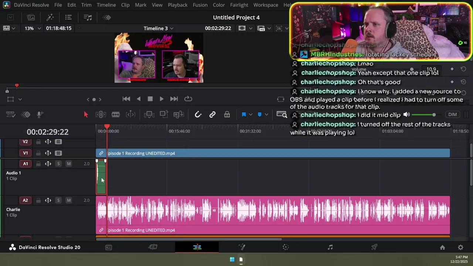Click the timeline horizontal scrollbar
473x266 pixels.
(x=189, y=239)
